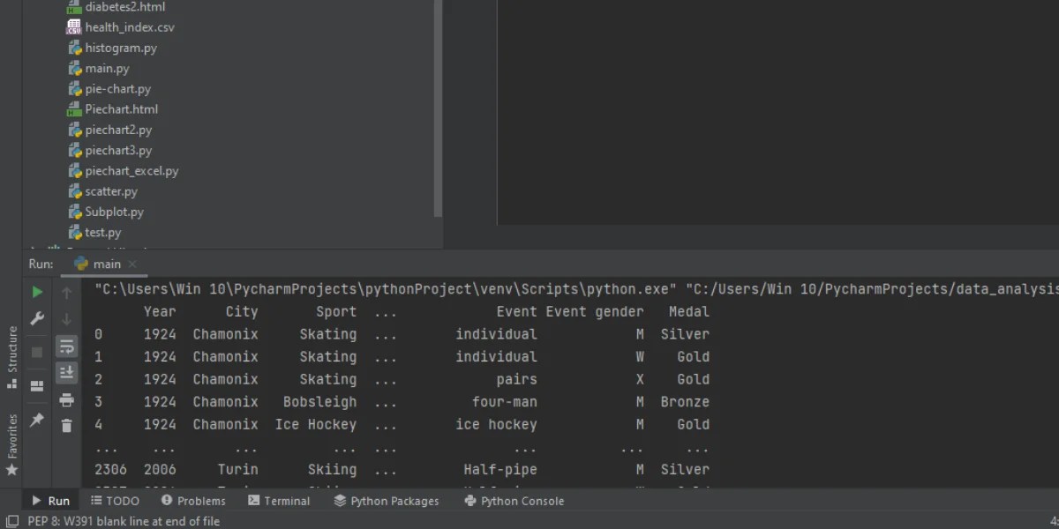Click 'Bronze' medal value in row 3
Screen dimensions: 1059x529
(685, 401)
